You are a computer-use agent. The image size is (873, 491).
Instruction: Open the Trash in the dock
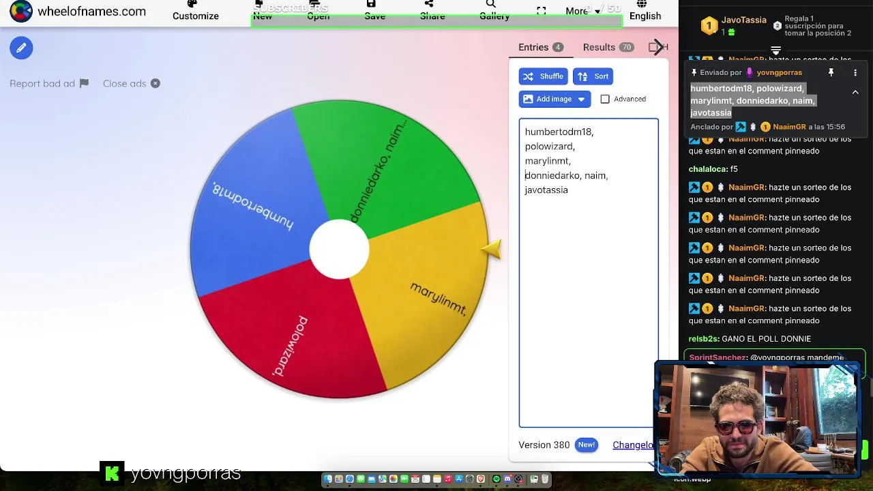tap(546, 479)
